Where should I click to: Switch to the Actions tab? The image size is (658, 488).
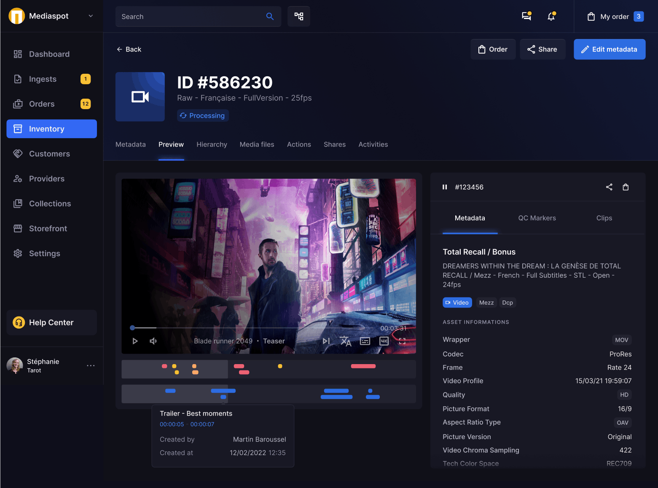[299, 145]
